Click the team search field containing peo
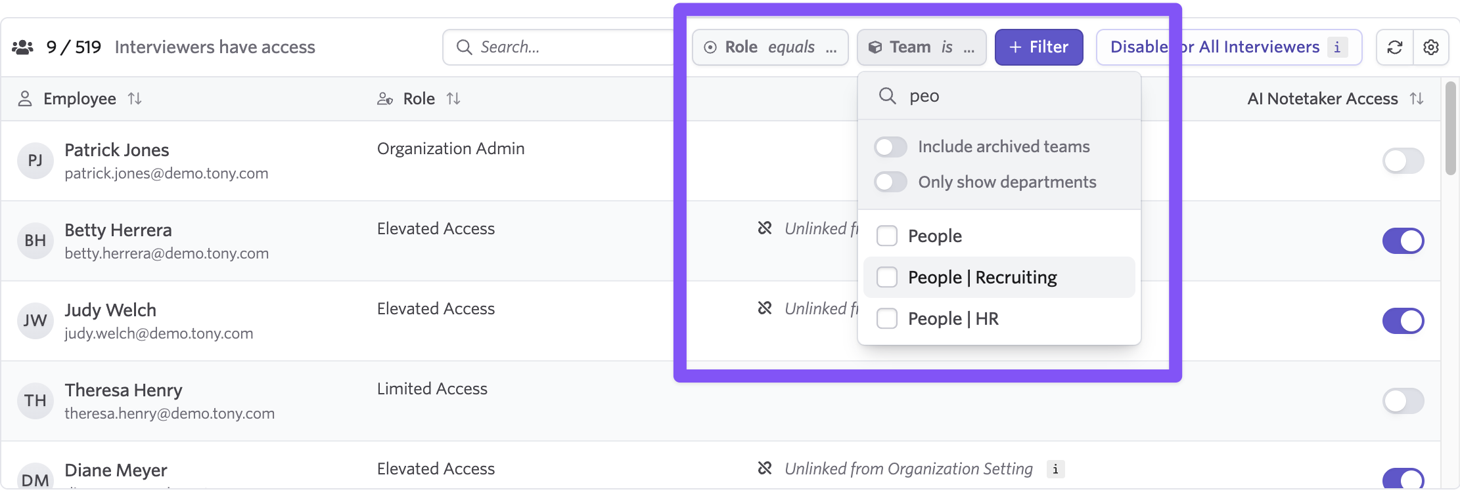Image resolution: width=1460 pixels, height=500 pixels. click(x=1012, y=96)
